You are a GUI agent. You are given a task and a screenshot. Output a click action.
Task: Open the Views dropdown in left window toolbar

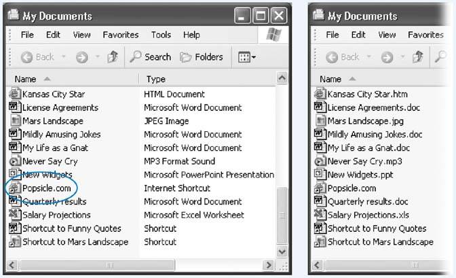(x=246, y=58)
